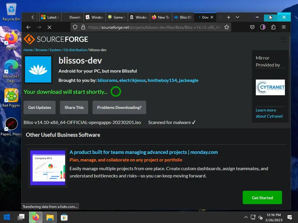Close the current Download tab
The width and height of the screenshot is (298, 223).
click(x=212, y=17)
